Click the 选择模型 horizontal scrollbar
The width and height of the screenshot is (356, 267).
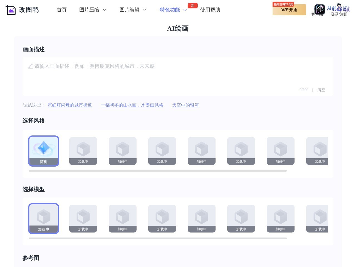point(158,238)
